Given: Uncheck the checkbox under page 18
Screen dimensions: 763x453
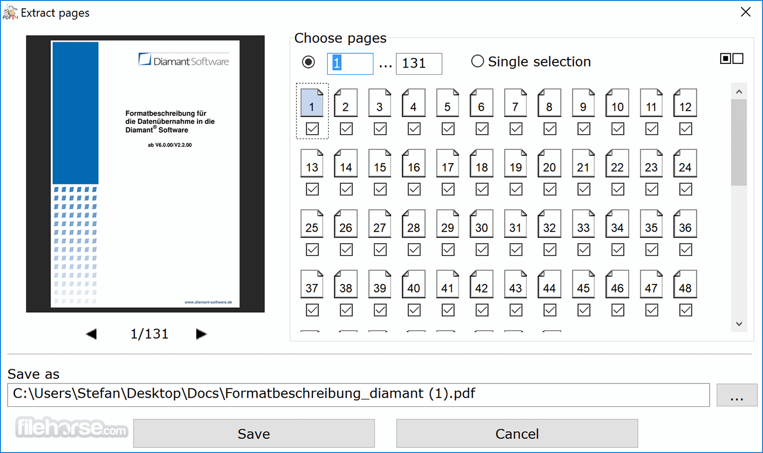Looking at the screenshot, I should point(482,189).
